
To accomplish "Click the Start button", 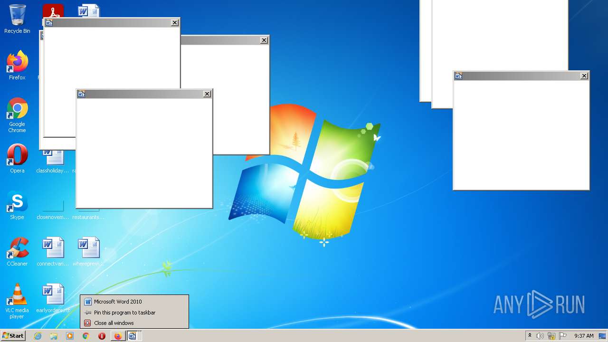I will coord(13,336).
